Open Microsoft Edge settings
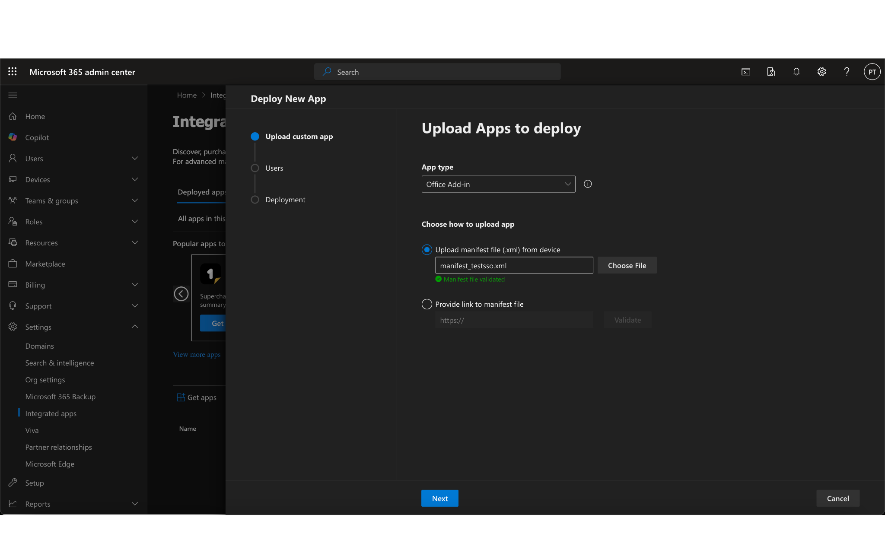Viewport: 885px width, 553px height. (50, 464)
